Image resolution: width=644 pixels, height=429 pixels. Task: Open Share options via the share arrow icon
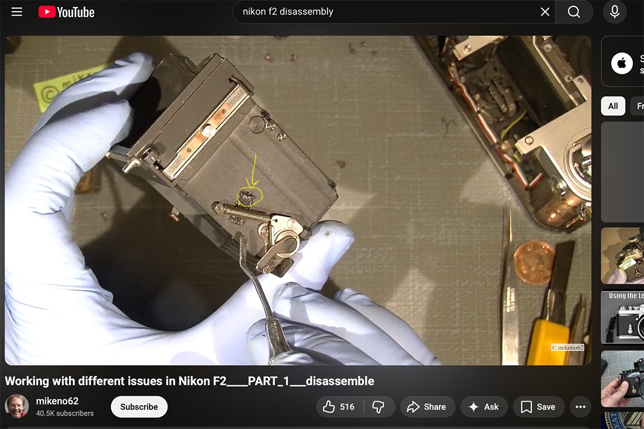point(428,406)
